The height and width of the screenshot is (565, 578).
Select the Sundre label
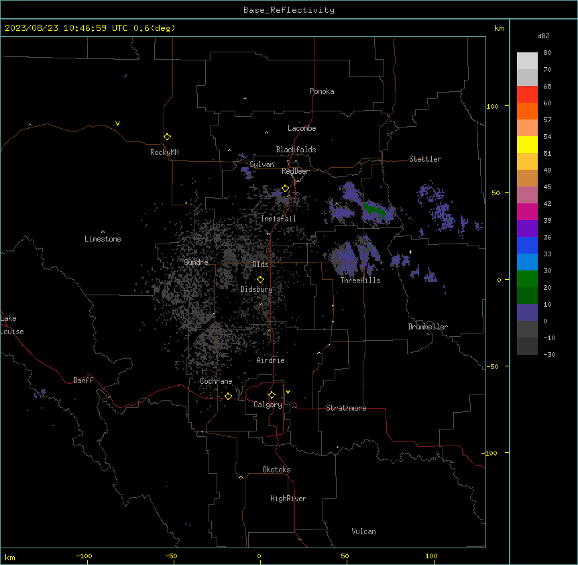coord(196,262)
